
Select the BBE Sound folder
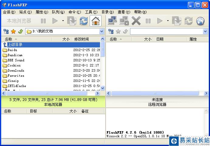(51, 60)
